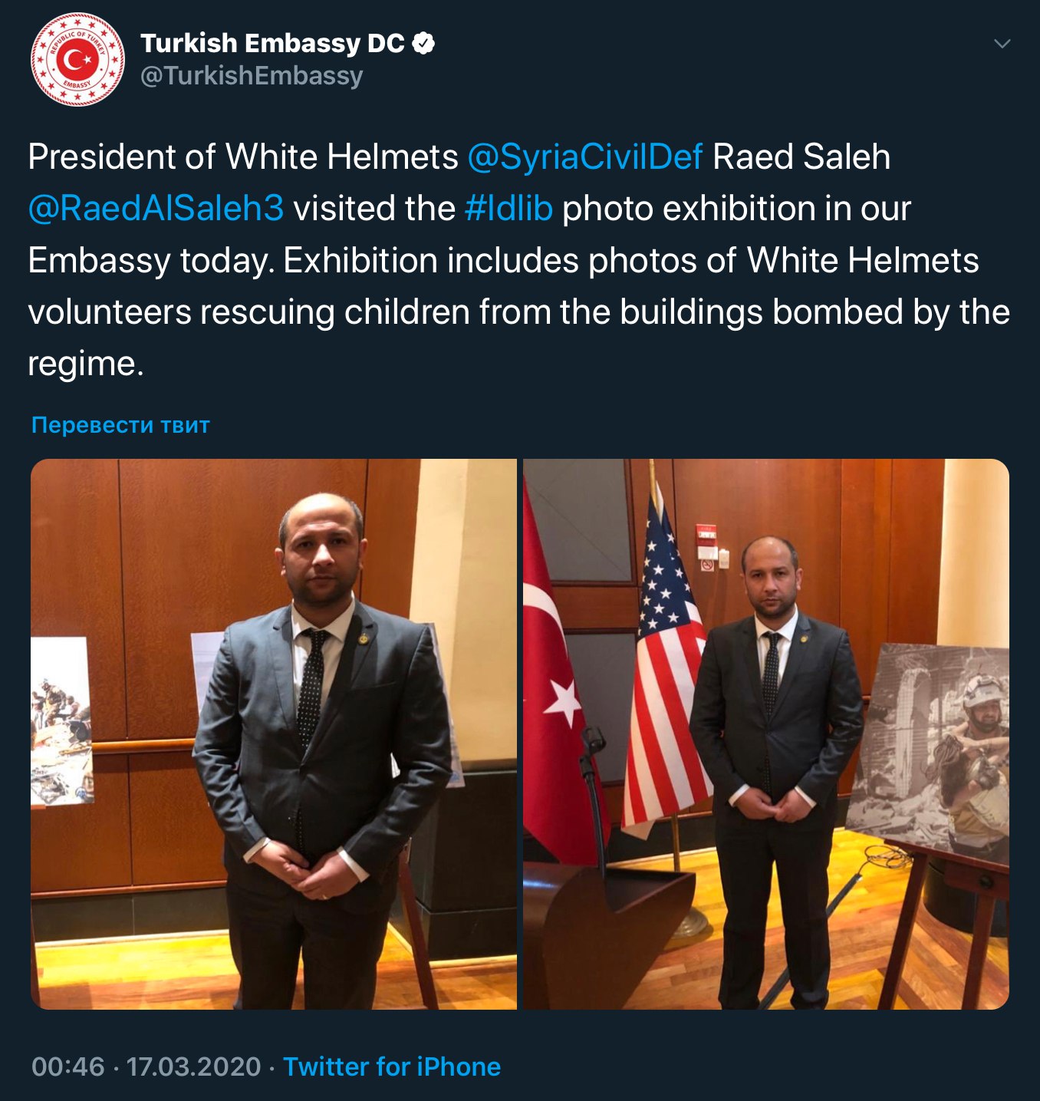Image resolution: width=1040 pixels, height=1101 pixels.
Task: Open the right photo with Turkish and US flags
Action: click(x=766, y=734)
